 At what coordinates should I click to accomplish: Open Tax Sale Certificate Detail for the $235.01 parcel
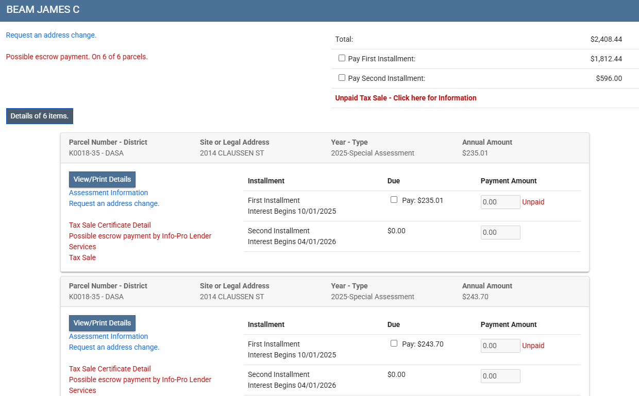click(x=110, y=225)
